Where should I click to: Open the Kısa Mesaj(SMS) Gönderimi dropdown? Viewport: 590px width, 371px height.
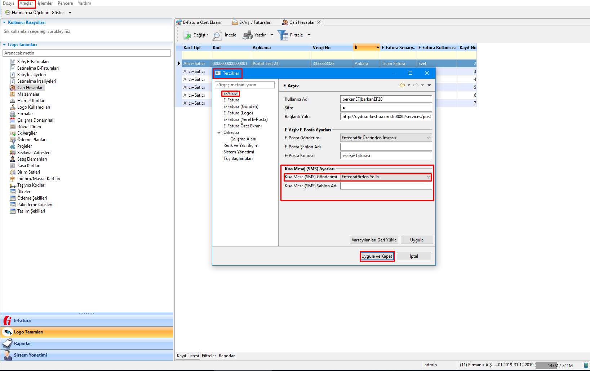(x=429, y=177)
